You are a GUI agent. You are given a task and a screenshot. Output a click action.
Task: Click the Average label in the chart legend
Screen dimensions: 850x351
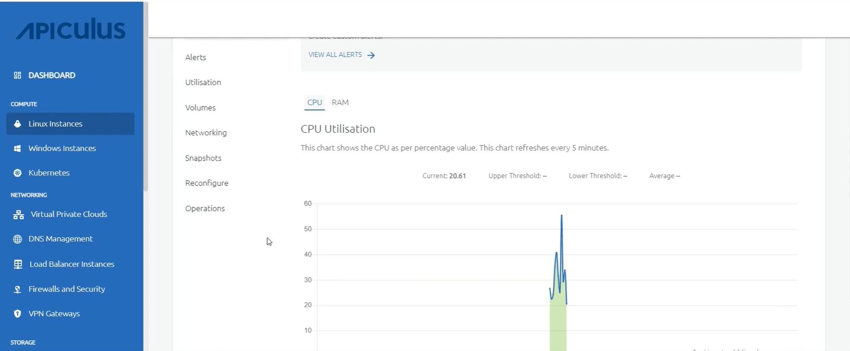coord(664,176)
